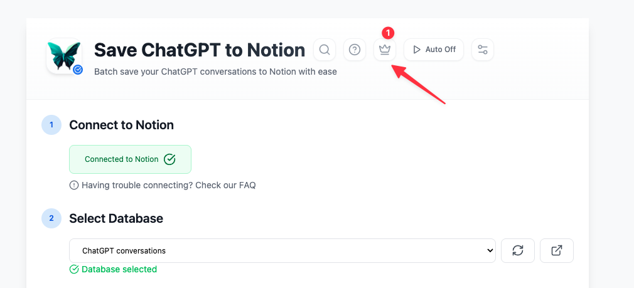Screen dimensions: 634x288
Task: Click the Connected to Notion button
Action: point(130,159)
